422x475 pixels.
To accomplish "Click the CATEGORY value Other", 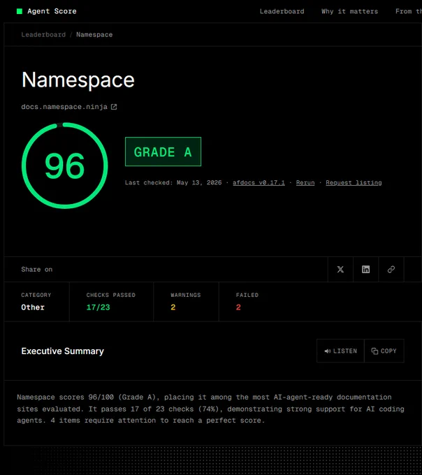I will (33, 307).
